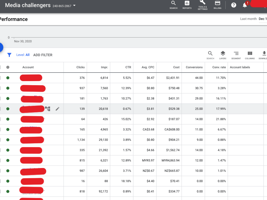Image resolution: width=267 pixels, height=200 pixels.
Task: Click the Nov 30, 2020 chart label
Action: (23, 41)
